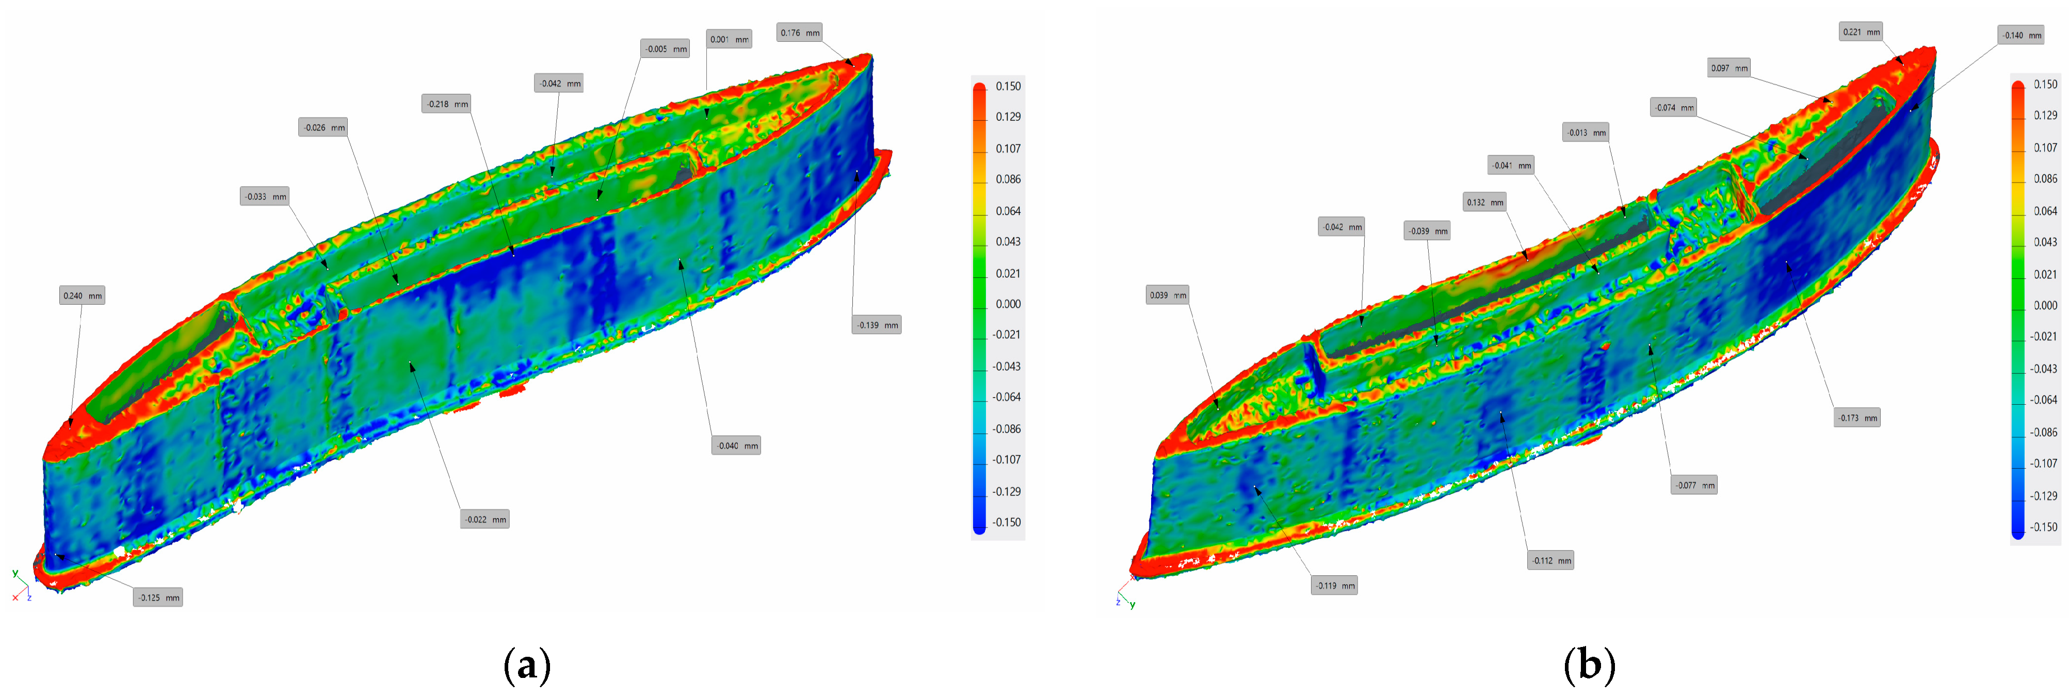Click the (a) figure caption
The width and height of the screenshot is (2069, 697).
coord(527,666)
